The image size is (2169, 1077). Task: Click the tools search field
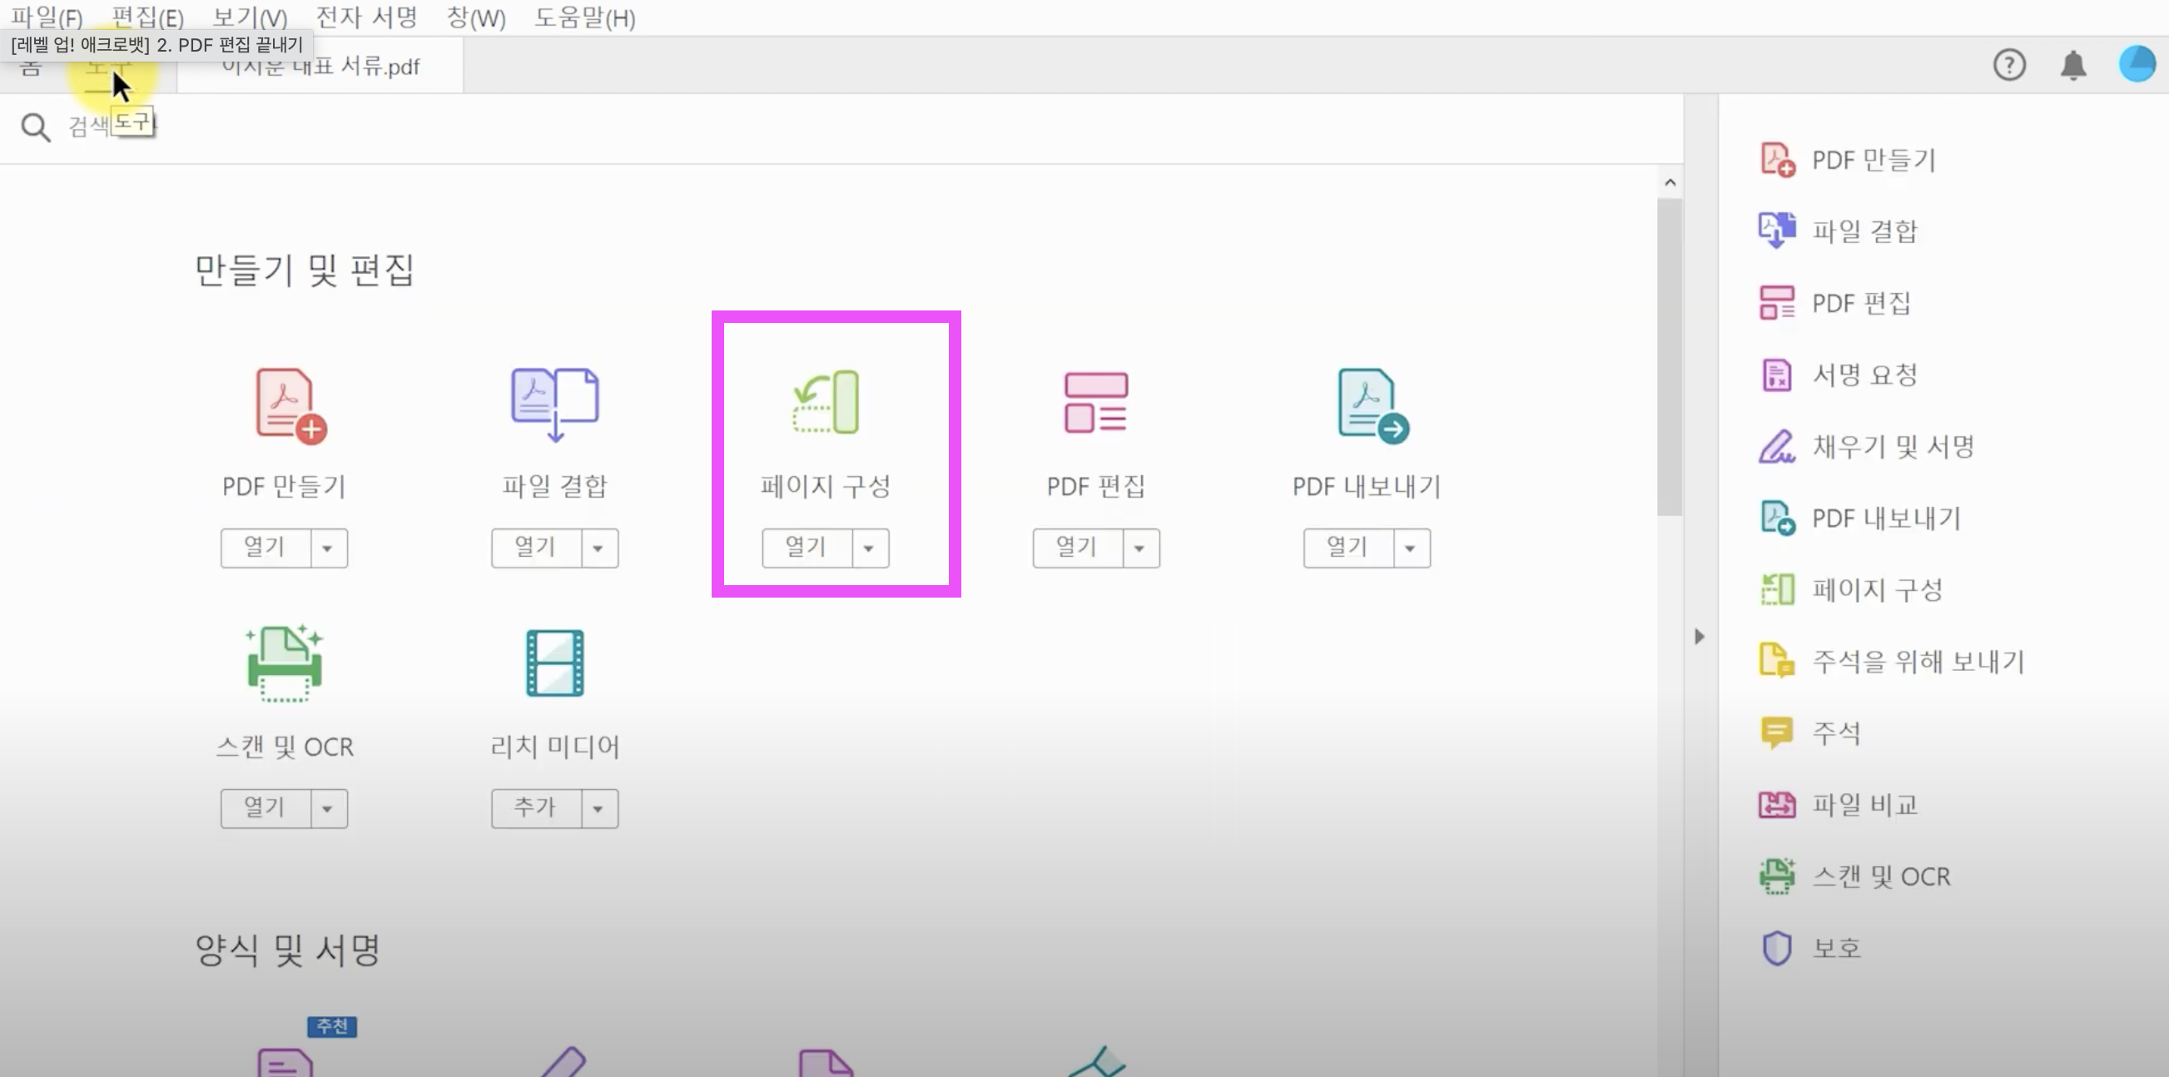[252, 127]
